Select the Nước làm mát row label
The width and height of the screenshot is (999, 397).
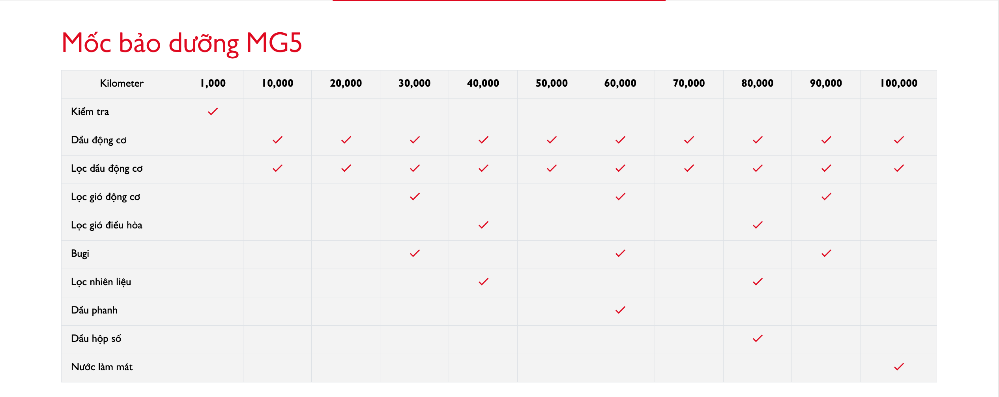(x=102, y=367)
